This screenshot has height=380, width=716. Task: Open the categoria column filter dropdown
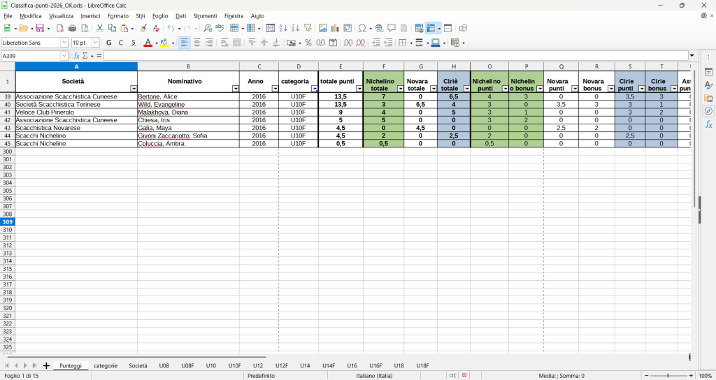(x=314, y=89)
